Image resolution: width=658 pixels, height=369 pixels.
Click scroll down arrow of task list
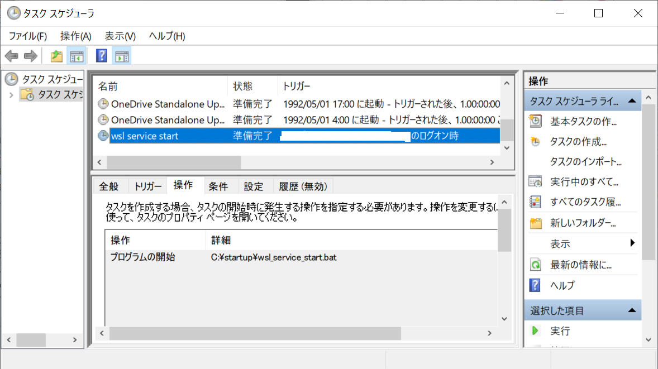point(507,147)
